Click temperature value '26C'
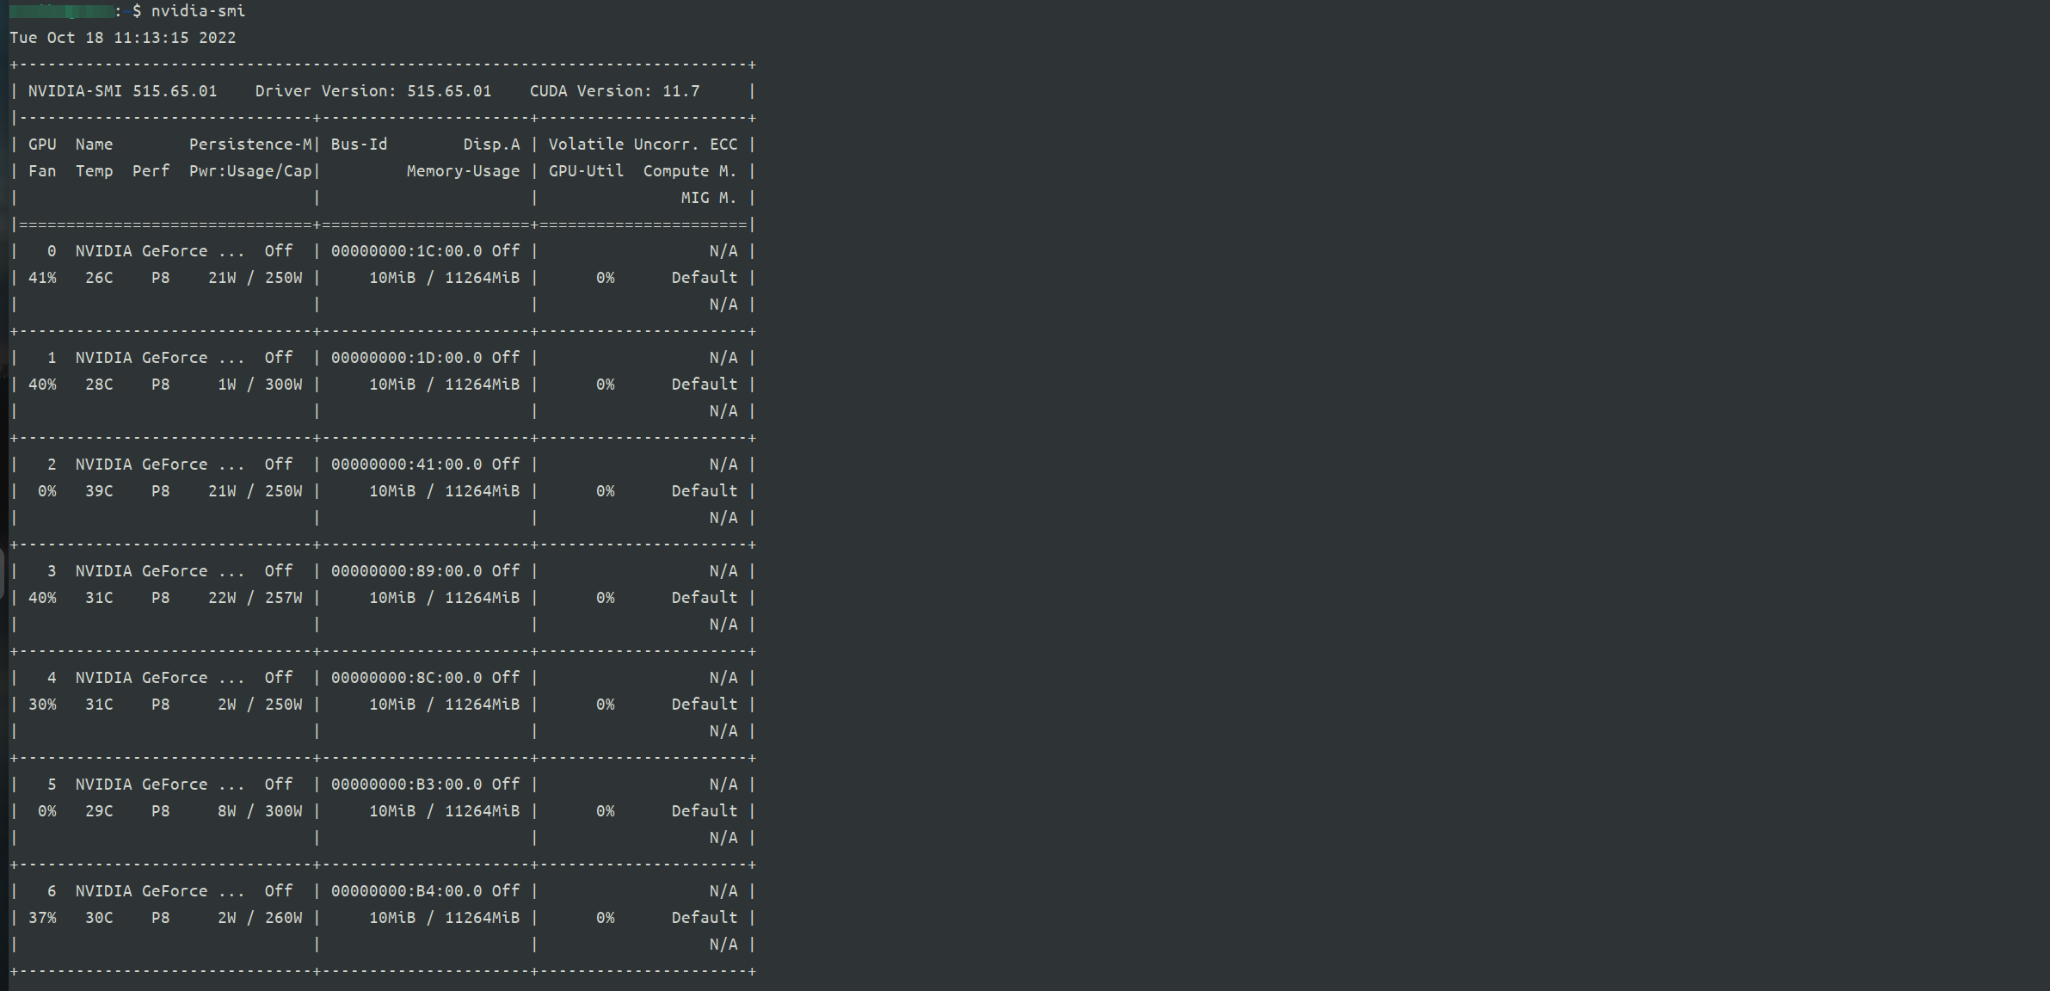The image size is (2050, 991). pyautogui.click(x=100, y=278)
